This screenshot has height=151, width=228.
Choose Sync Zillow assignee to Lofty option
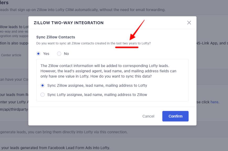(x=43, y=85)
